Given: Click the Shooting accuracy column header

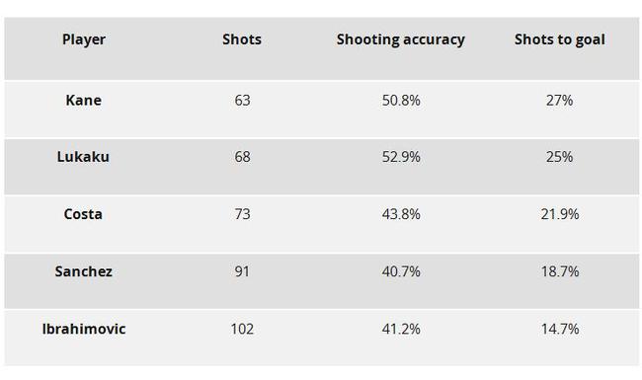Looking at the screenshot, I should point(400,39).
